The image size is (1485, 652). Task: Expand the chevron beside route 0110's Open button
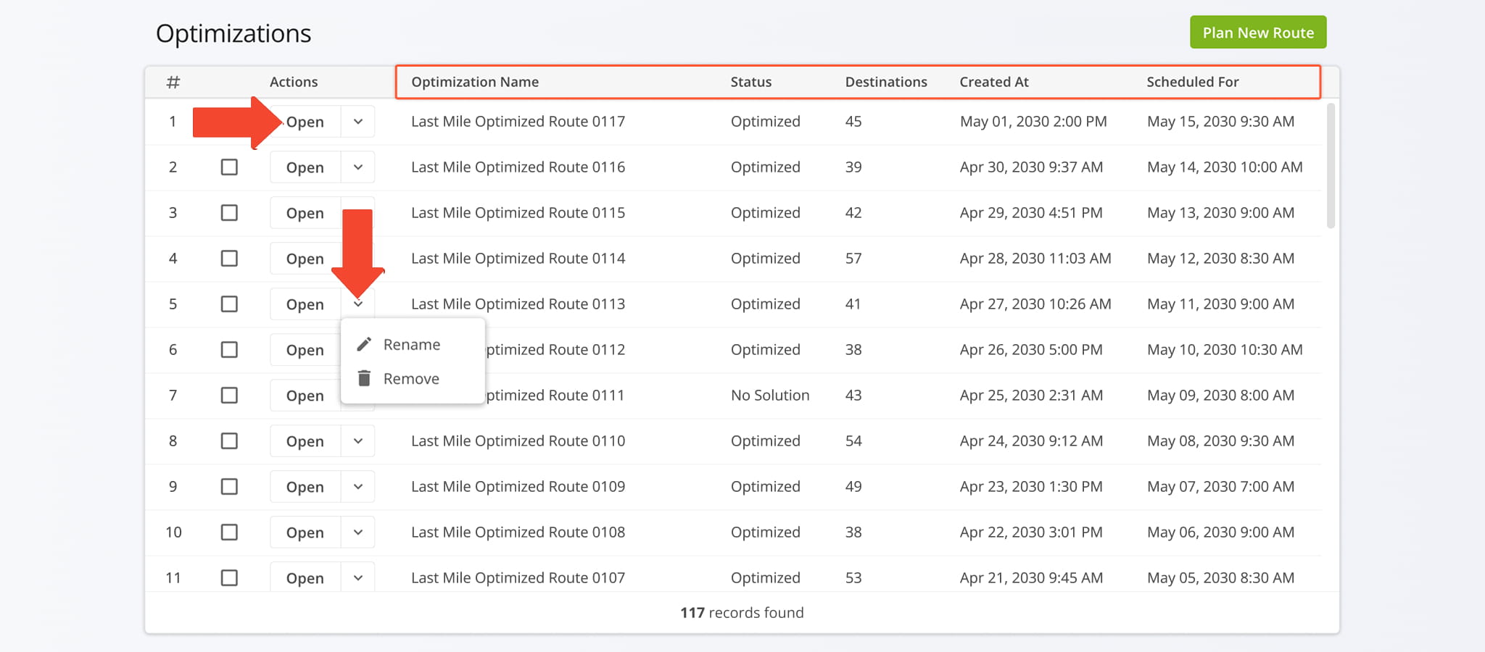(358, 441)
